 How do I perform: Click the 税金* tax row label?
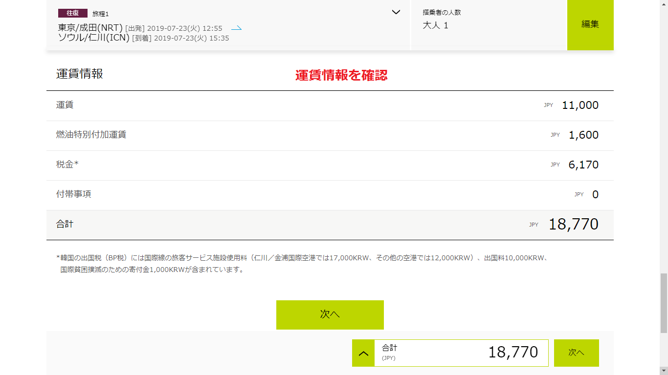coord(67,165)
